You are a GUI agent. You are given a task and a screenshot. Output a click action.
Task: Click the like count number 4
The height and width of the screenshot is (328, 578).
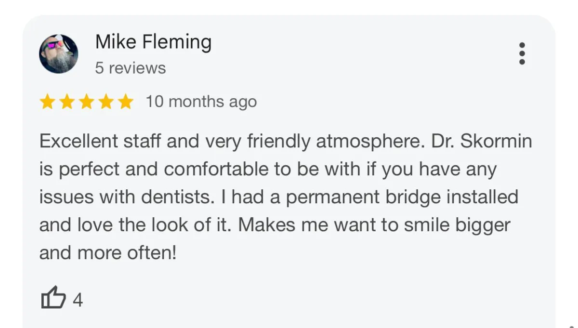pos(78,301)
